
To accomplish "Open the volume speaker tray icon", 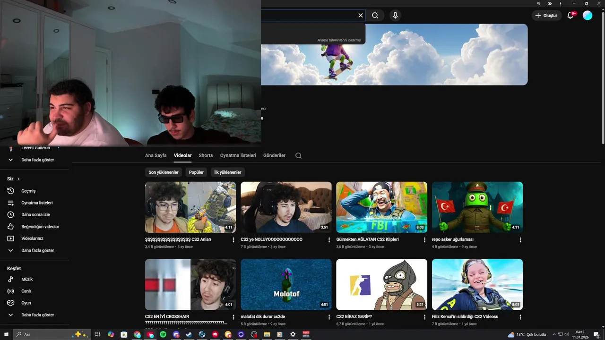I will pos(567,334).
